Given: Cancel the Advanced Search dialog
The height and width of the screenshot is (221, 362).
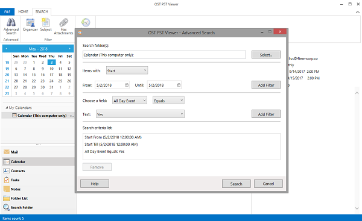Looking at the screenshot, I should click(x=268, y=184).
